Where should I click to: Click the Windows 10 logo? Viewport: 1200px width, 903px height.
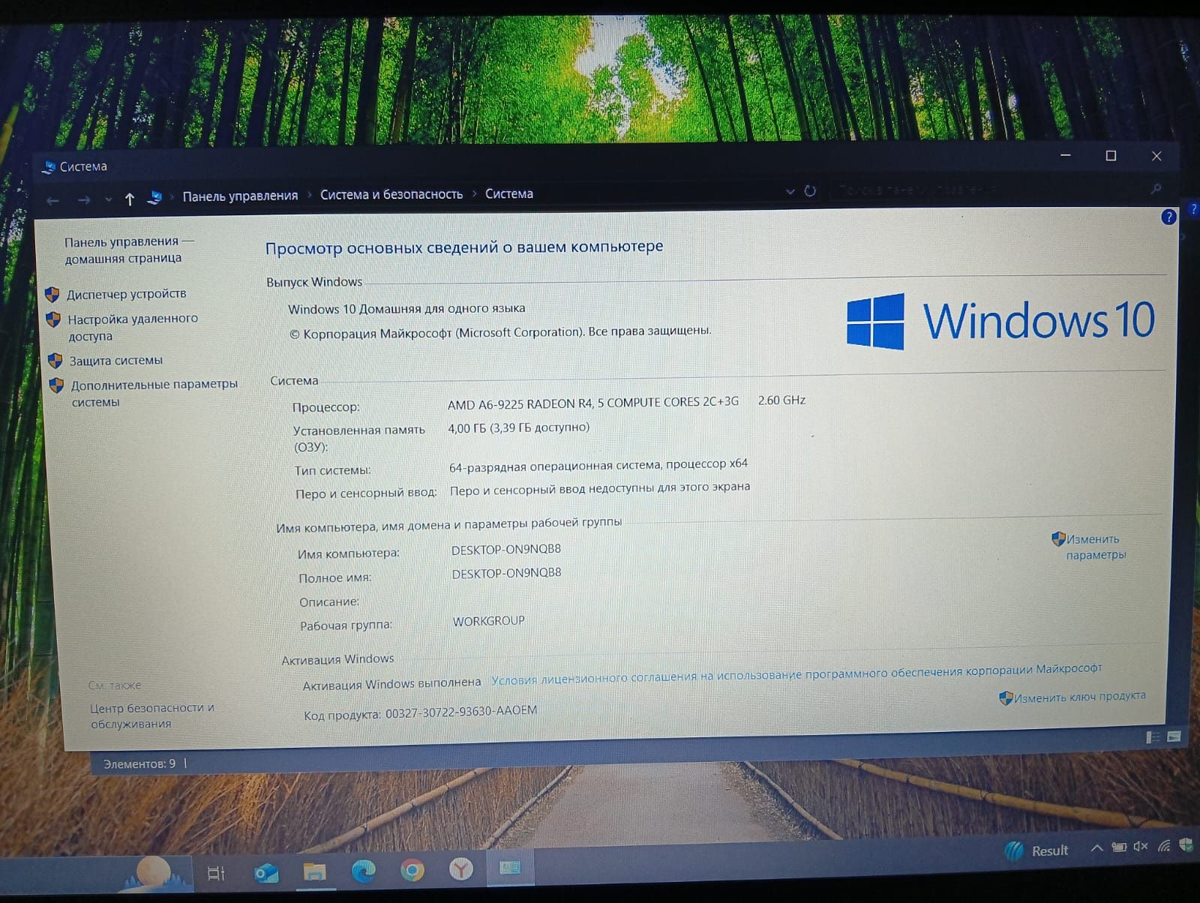pos(1000,321)
